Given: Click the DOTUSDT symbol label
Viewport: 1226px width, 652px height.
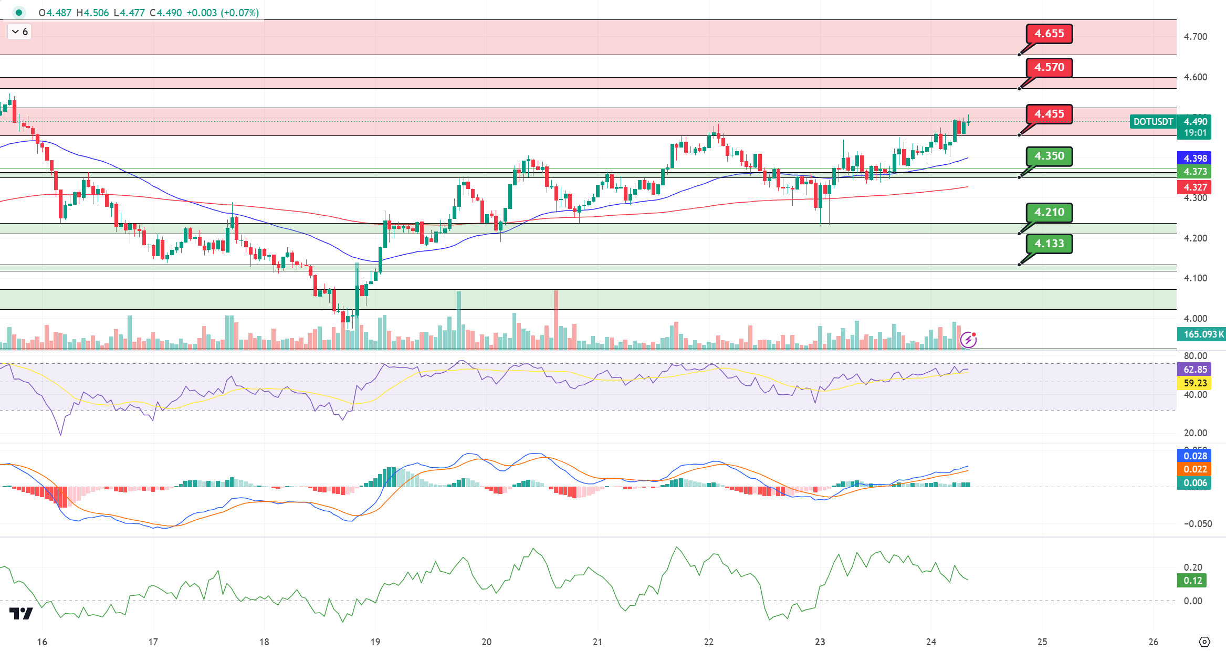Looking at the screenshot, I should pyautogui.click(x=1153, y=122).
